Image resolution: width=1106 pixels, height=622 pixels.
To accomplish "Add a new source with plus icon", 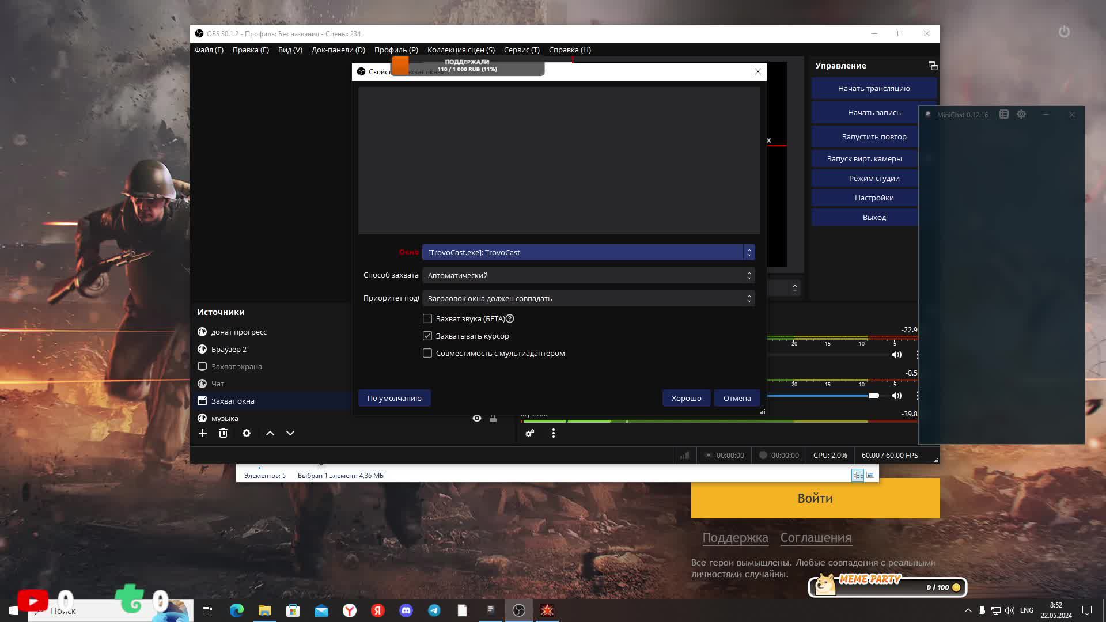I will [203, 433].
